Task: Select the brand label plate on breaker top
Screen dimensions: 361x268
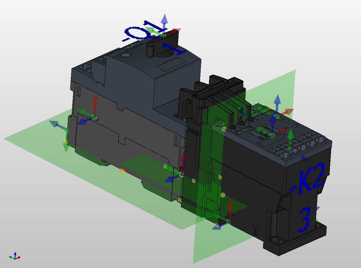Action: click(x=132, y=45)
